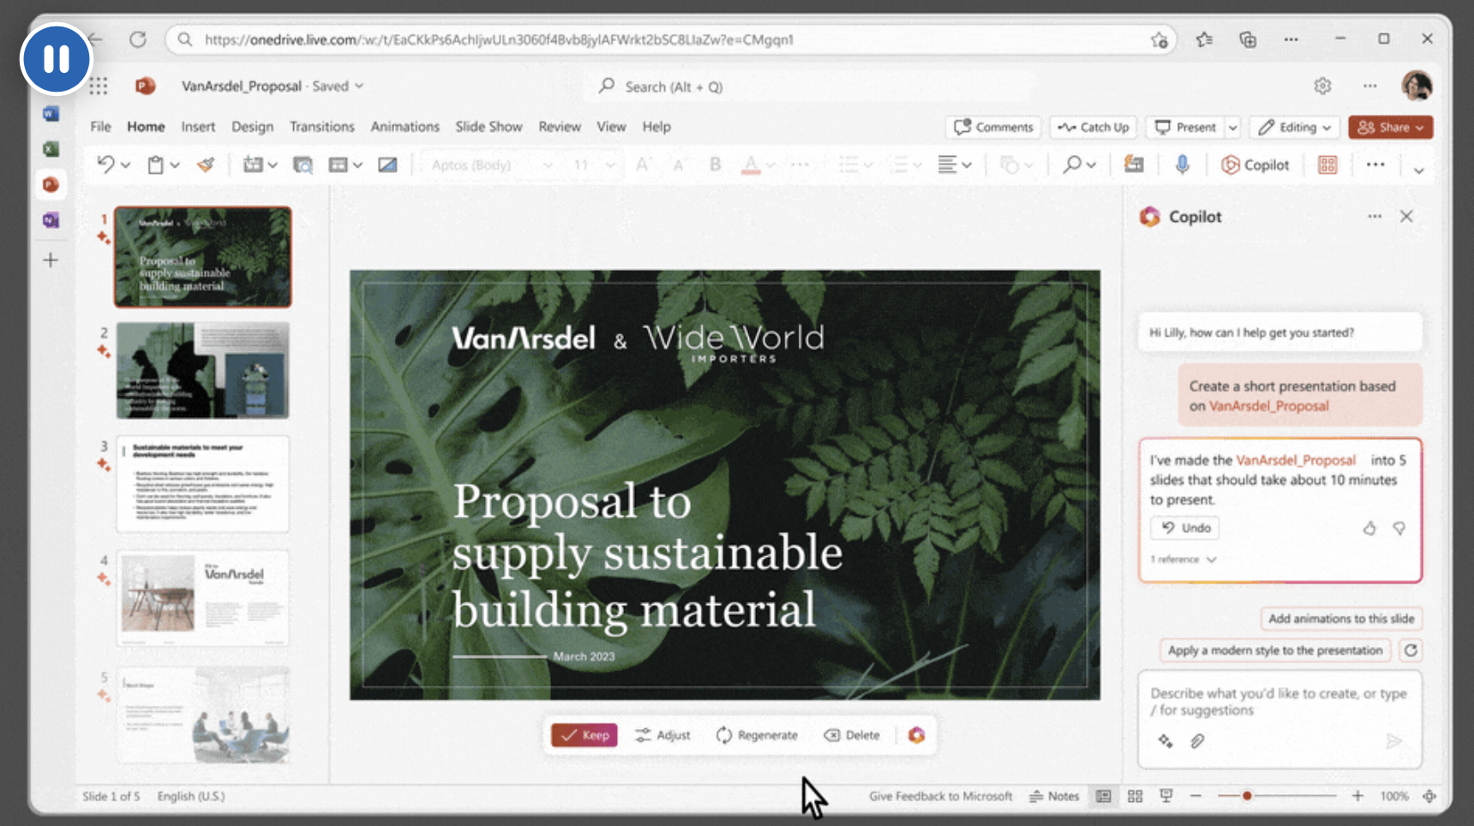Toggle the Notes pane in status bar
1474x826 pixels.
point(1054,796)
